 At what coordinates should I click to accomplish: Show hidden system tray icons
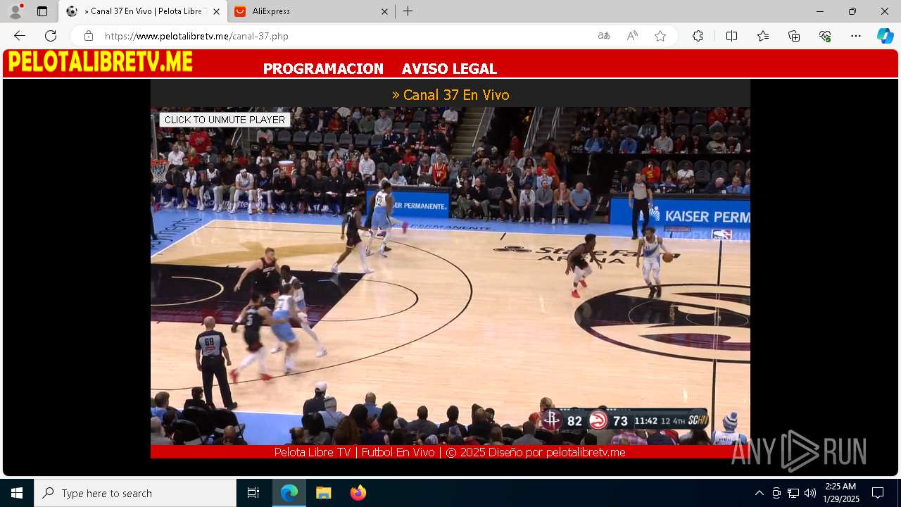click(x=759, y=493)
